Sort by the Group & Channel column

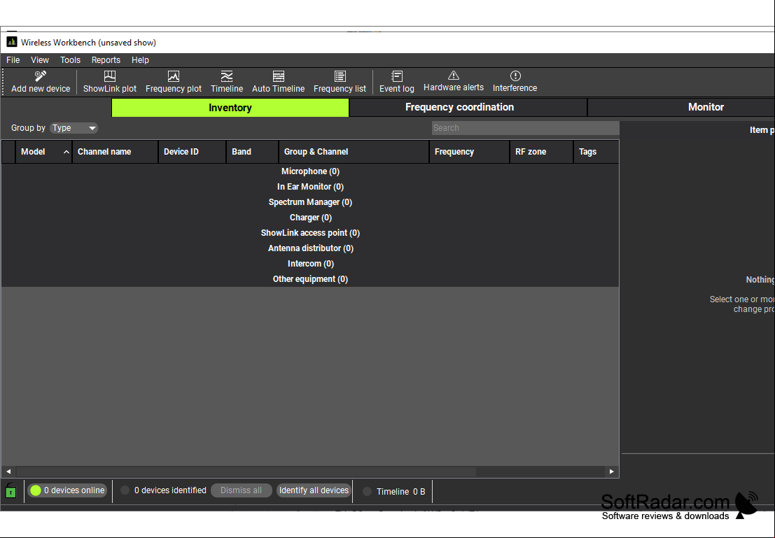coord(354,152)
